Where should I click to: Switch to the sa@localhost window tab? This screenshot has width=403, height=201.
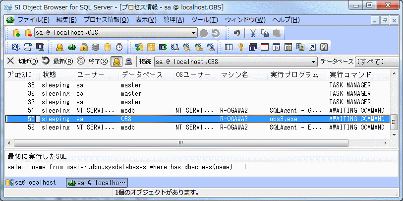[x=31, y=183]
